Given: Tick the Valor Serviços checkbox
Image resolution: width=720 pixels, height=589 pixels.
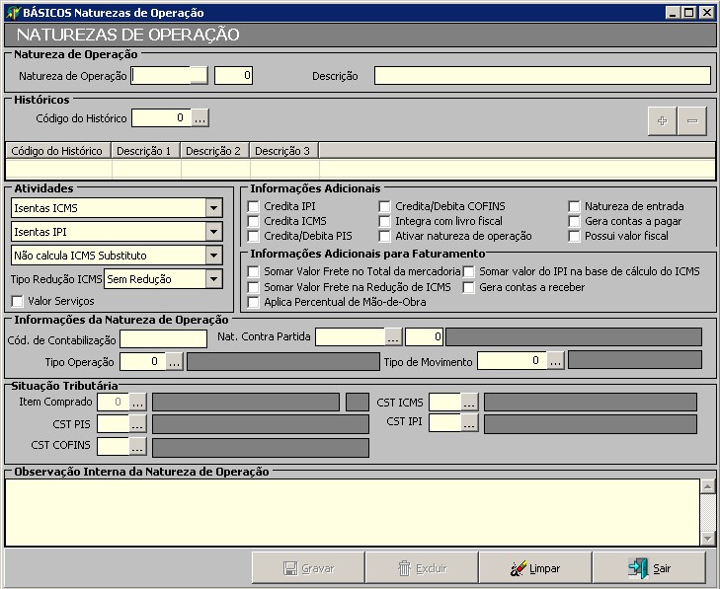Looking at the screenshot, I should (17, 301).
